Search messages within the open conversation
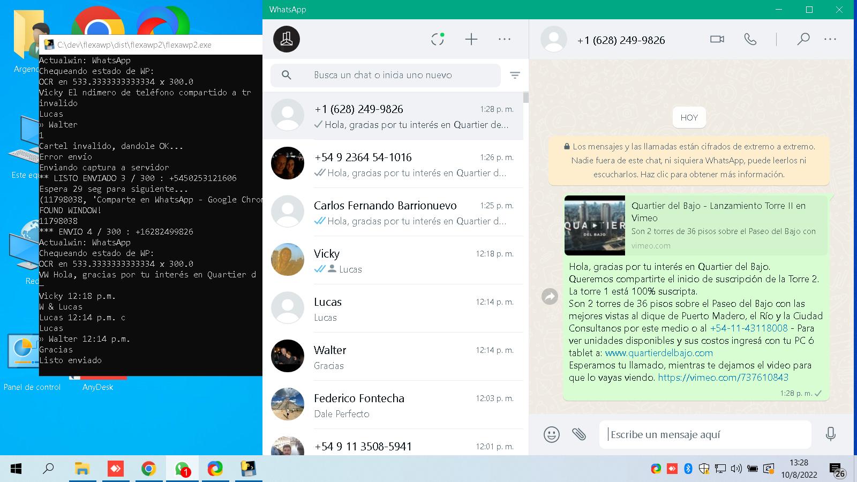Image resolution: width=857 pixels, height=482 pixels. 803,39
